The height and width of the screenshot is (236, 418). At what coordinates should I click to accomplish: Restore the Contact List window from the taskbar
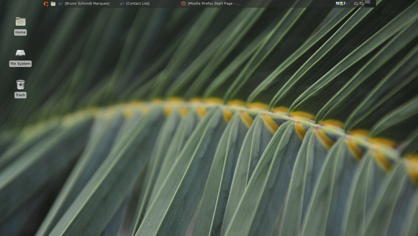(138, 3)
